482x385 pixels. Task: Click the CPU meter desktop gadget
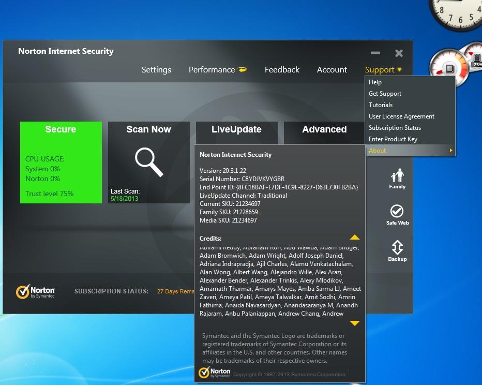449,67
